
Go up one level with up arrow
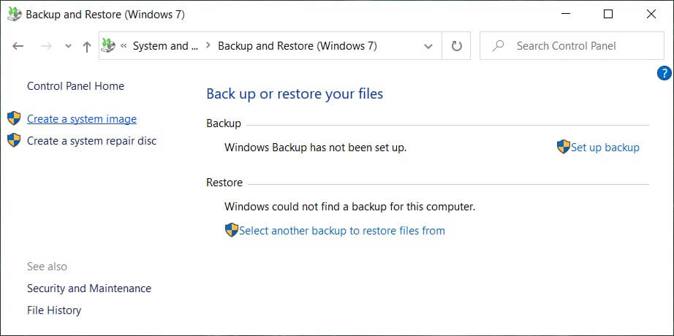[87, 47]
